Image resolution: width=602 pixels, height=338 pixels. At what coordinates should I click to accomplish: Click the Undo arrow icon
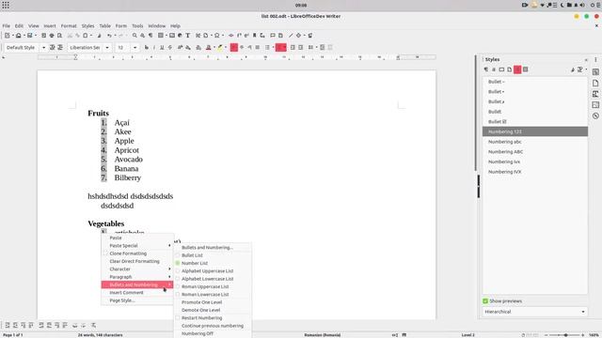[109, 36]
